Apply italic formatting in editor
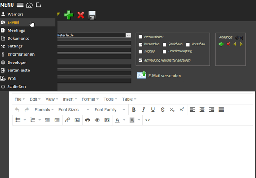 (143, 110)
